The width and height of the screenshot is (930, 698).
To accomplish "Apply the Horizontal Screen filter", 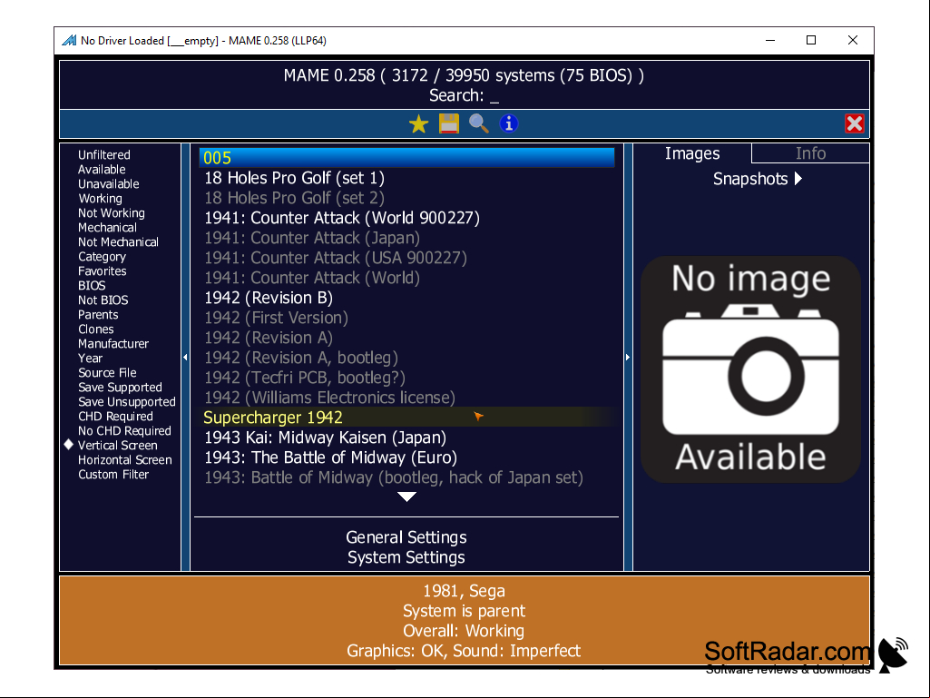I will (x=124, y=460).
